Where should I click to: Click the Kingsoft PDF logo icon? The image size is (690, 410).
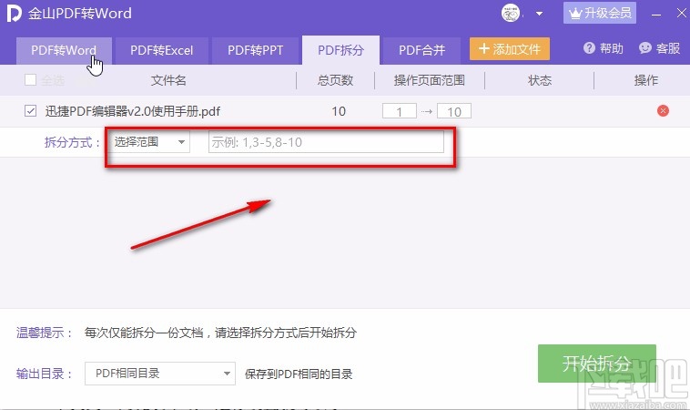[14, 14]
